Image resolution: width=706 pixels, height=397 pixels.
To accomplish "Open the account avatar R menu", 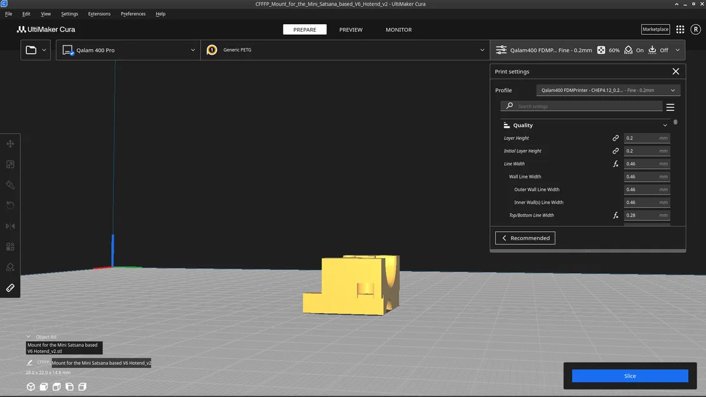I will click(696, 29).
